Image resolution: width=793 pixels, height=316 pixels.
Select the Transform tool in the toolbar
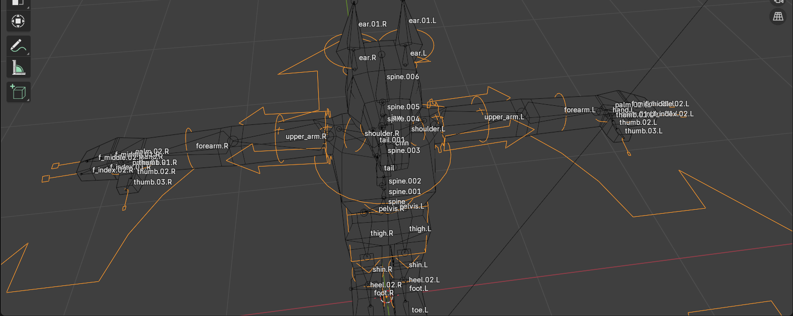point(18,21)
